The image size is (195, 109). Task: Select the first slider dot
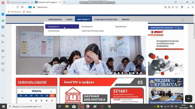pos(89,73)
